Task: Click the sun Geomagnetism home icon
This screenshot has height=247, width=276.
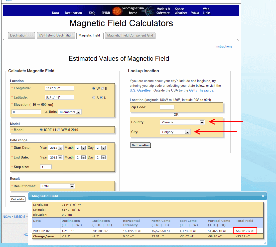Action: coord(117,11)
